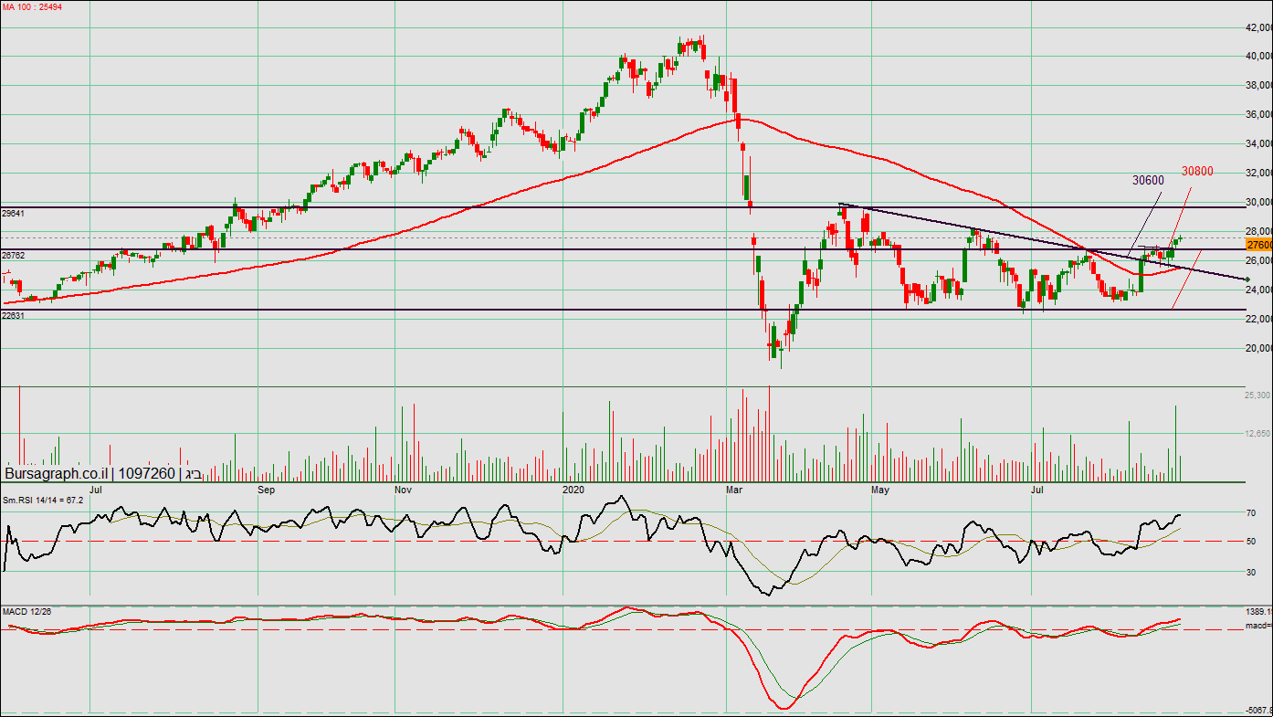The image size is (1273, 717).
Task: Select the orange 27600 current price tag
Action: (1258, 245)
